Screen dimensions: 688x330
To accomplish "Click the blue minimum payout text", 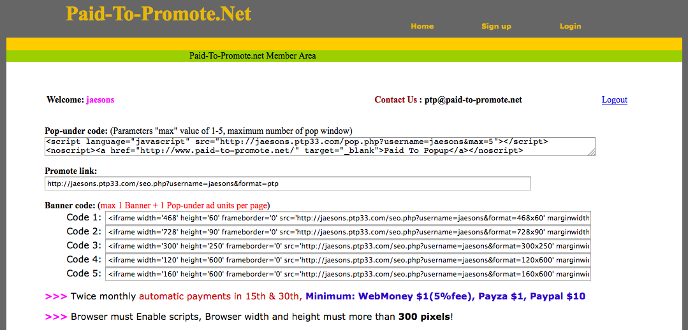I will click(445, 296).
